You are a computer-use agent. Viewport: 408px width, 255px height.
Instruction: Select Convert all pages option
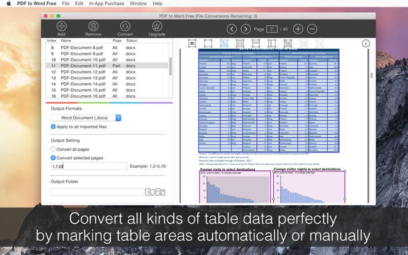tap(53, 149)
